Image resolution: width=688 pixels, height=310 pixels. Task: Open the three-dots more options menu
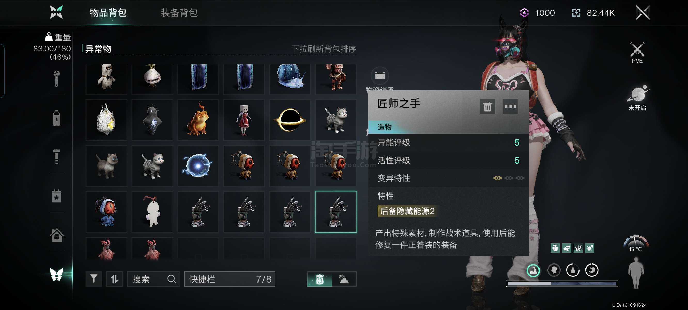tap(510, 106)
